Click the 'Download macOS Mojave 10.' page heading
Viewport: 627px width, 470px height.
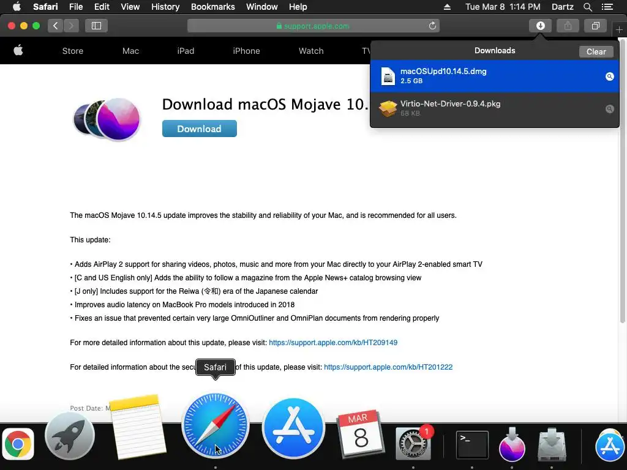pyautogui.click(x=265, y=104)
